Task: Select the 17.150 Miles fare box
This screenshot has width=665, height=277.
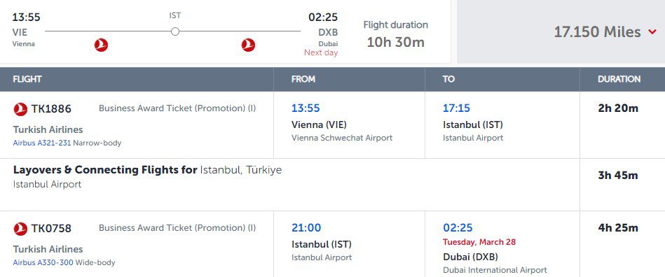Action: tap(561, 31)
